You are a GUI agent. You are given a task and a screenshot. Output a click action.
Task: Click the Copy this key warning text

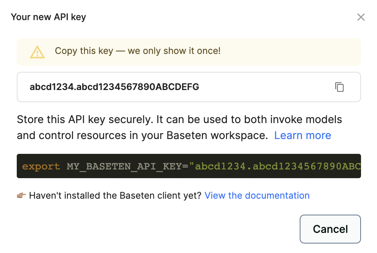84,51
